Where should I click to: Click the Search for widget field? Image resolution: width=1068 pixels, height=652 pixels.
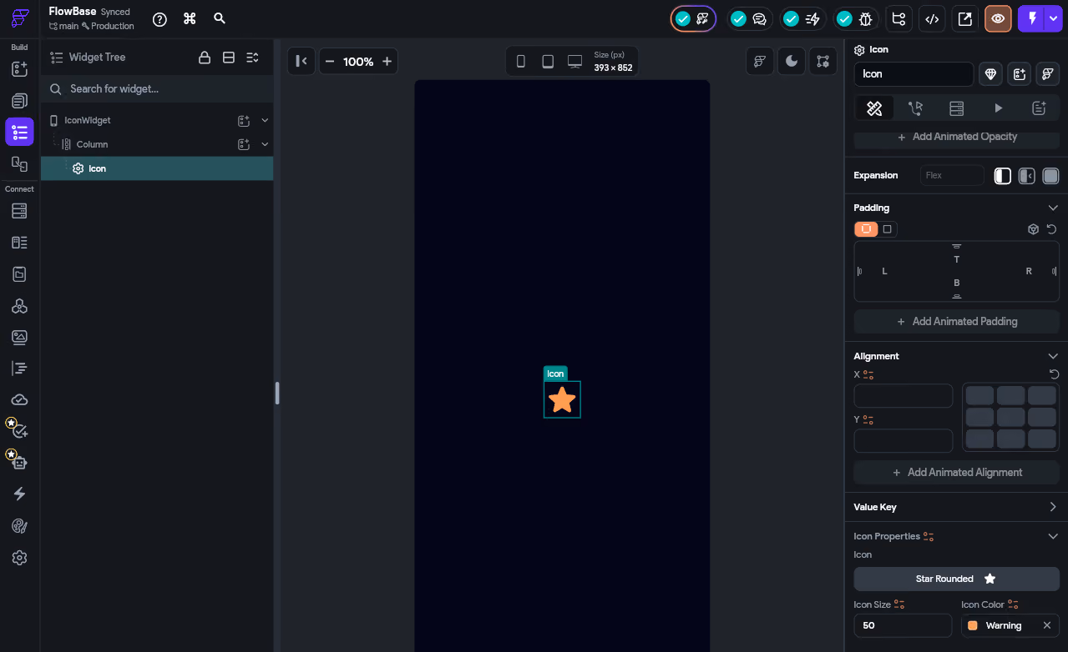(x=157, y=88)
